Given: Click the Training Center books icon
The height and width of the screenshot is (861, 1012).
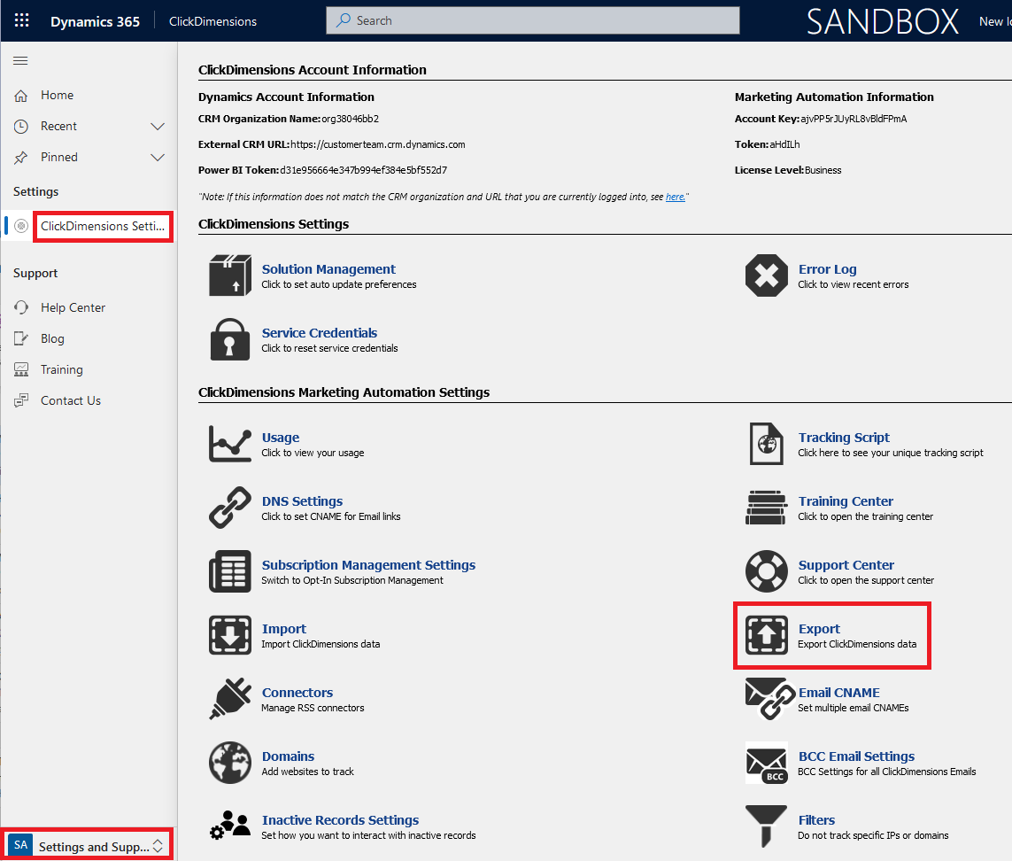Looking at the screenshot, I should tap(767, 508).
